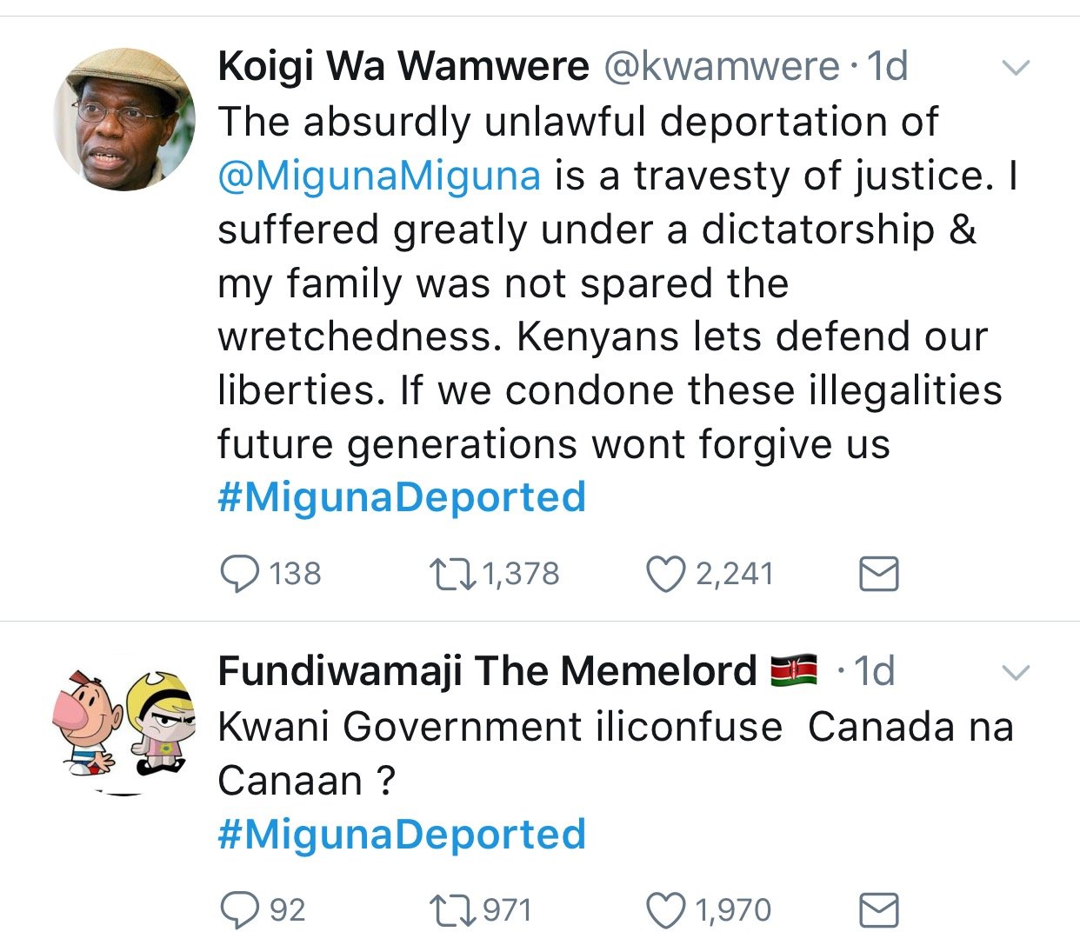Like Fundiwamaji The Memelord's tweet
1080x945 pixels.
click(665, 910)
